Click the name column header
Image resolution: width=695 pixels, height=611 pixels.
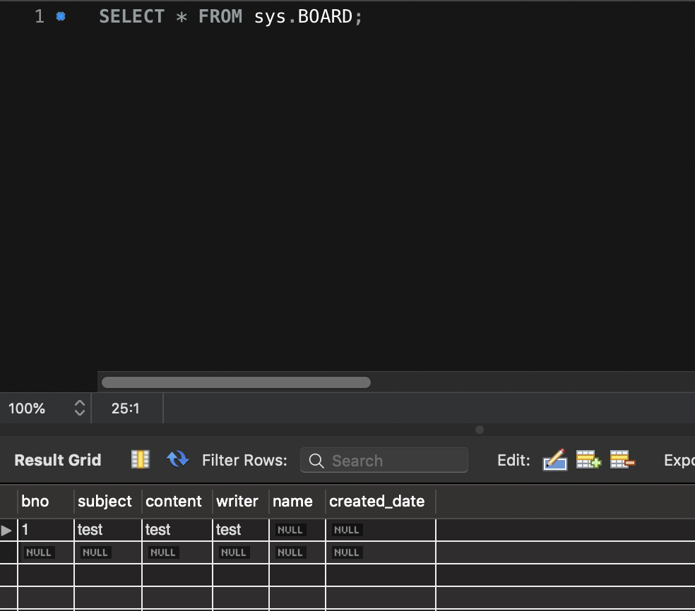click(297, 501)
